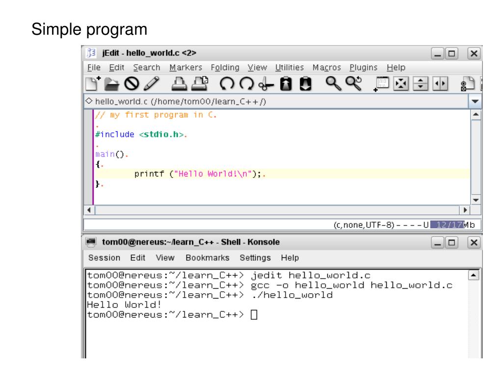The image size is (502, 376).
Task: Click the "Hello World!" output in Konsole
Action: [124, 305]
